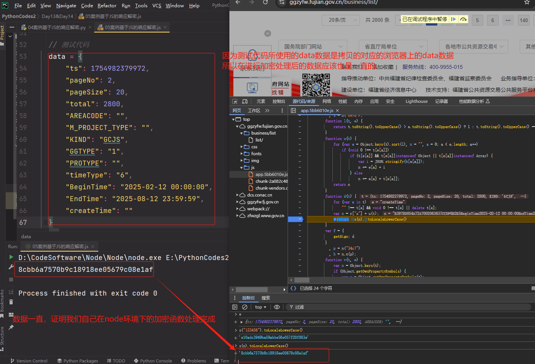This screenshot has height=364, width=535.
Task: Switch to the 搜索 drawer tab
Action: [266, 298]
